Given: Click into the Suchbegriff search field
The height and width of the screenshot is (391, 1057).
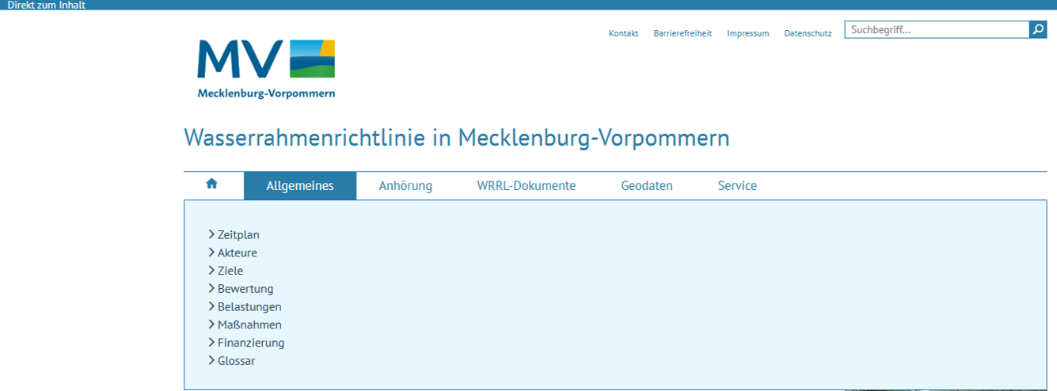Looking at the screenshot, I should tap(937, 30).
